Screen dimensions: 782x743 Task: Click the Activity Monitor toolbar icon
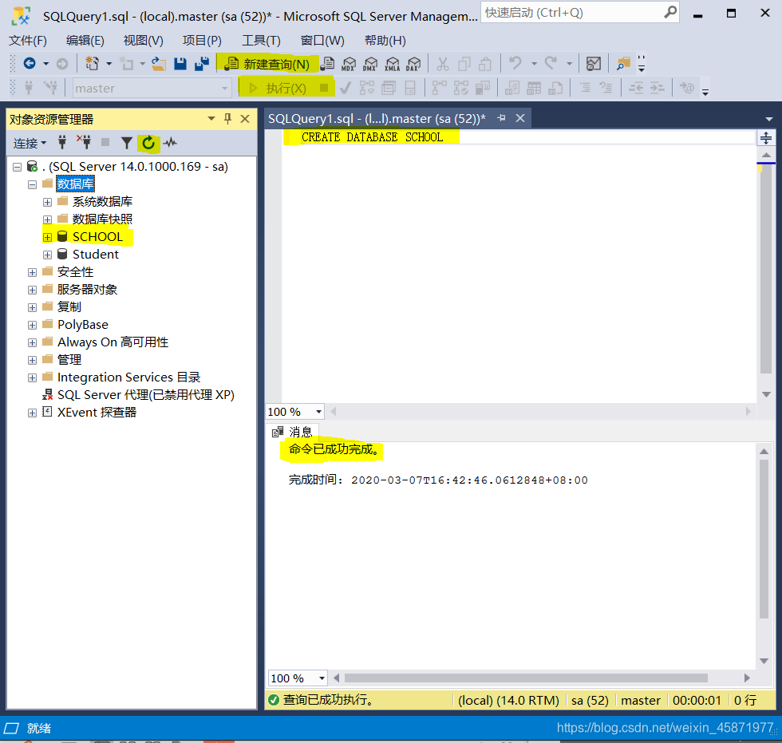click(x=594, y=64)
